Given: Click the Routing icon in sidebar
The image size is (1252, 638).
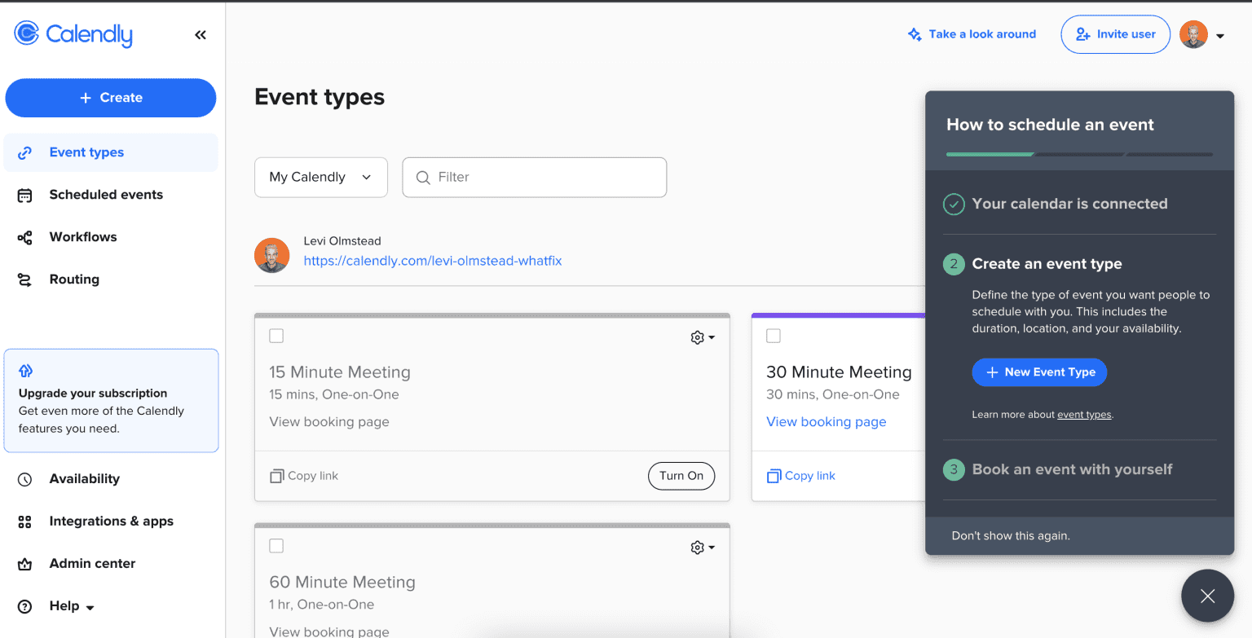Looking at the screenshot, I should pos(24,280).
